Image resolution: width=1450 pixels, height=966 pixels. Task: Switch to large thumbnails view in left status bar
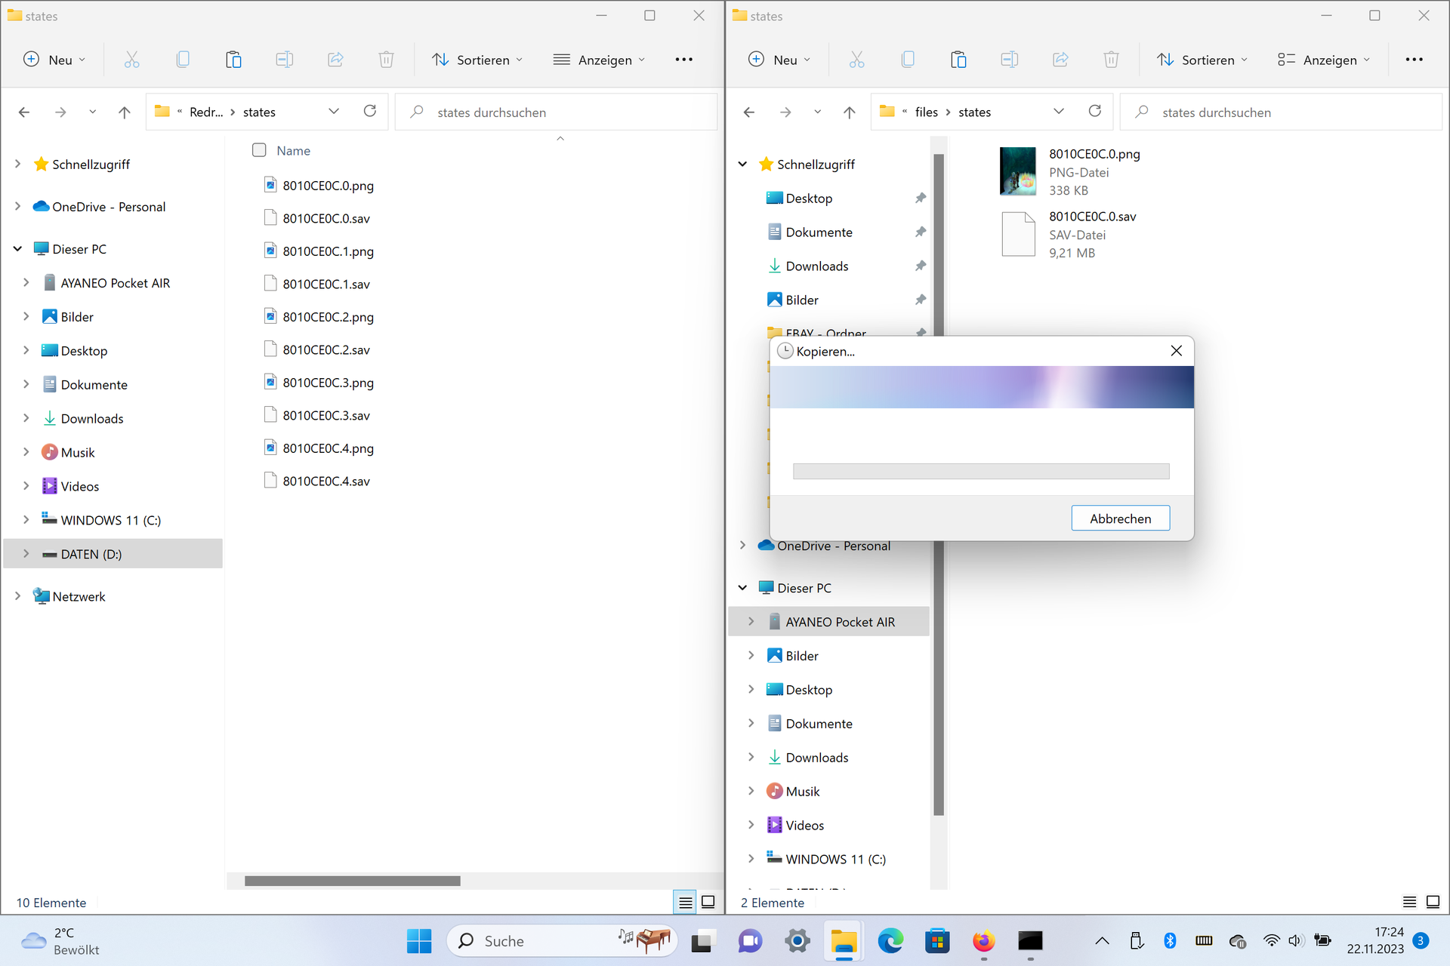pos(708,902)
